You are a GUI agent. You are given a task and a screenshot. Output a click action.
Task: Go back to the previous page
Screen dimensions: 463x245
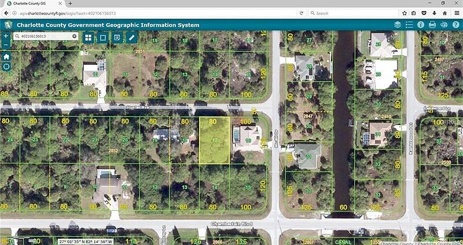point(6,13)
